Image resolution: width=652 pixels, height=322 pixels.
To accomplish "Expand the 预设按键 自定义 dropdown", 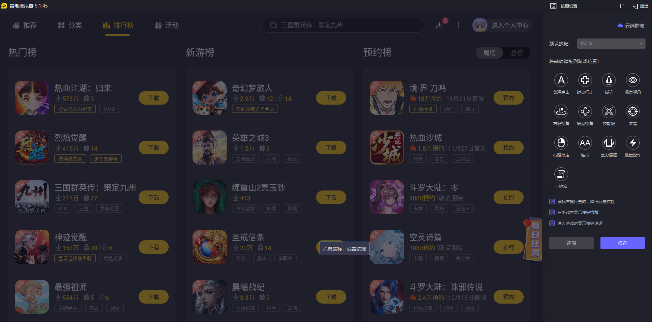I will [x=611, y=44].
